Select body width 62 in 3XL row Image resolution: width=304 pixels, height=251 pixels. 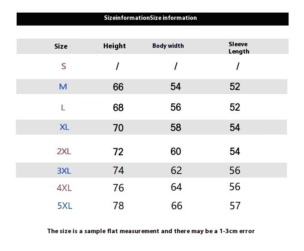click(176, 170)
